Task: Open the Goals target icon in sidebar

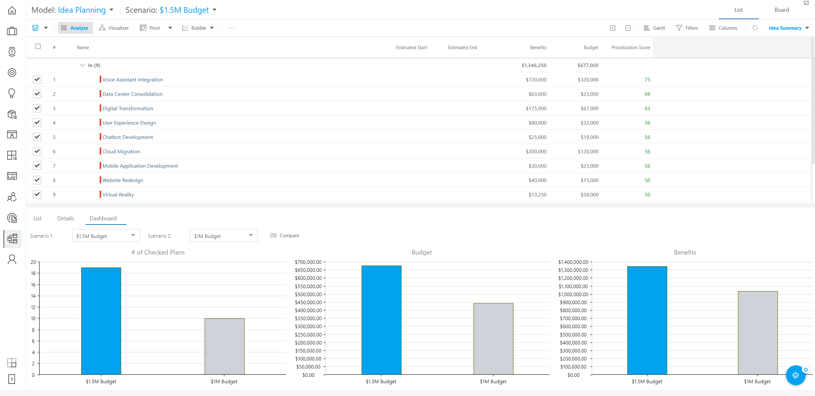Action: point(12,72)
